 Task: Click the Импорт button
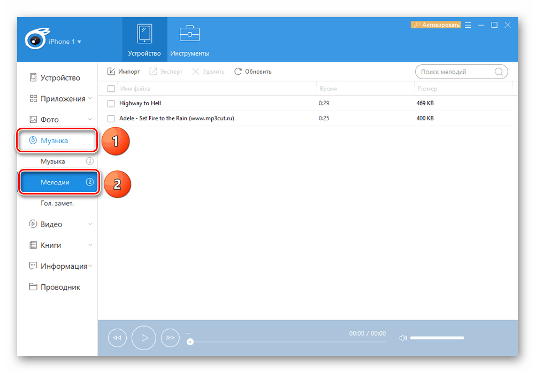[124, 72]
